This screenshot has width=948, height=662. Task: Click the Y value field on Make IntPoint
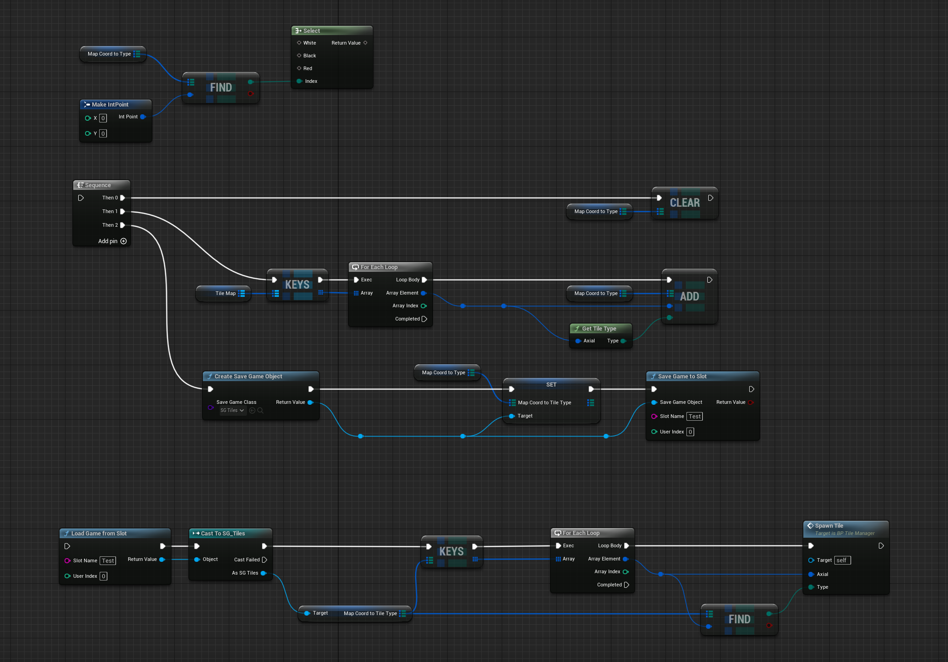(x=103, y=133)
